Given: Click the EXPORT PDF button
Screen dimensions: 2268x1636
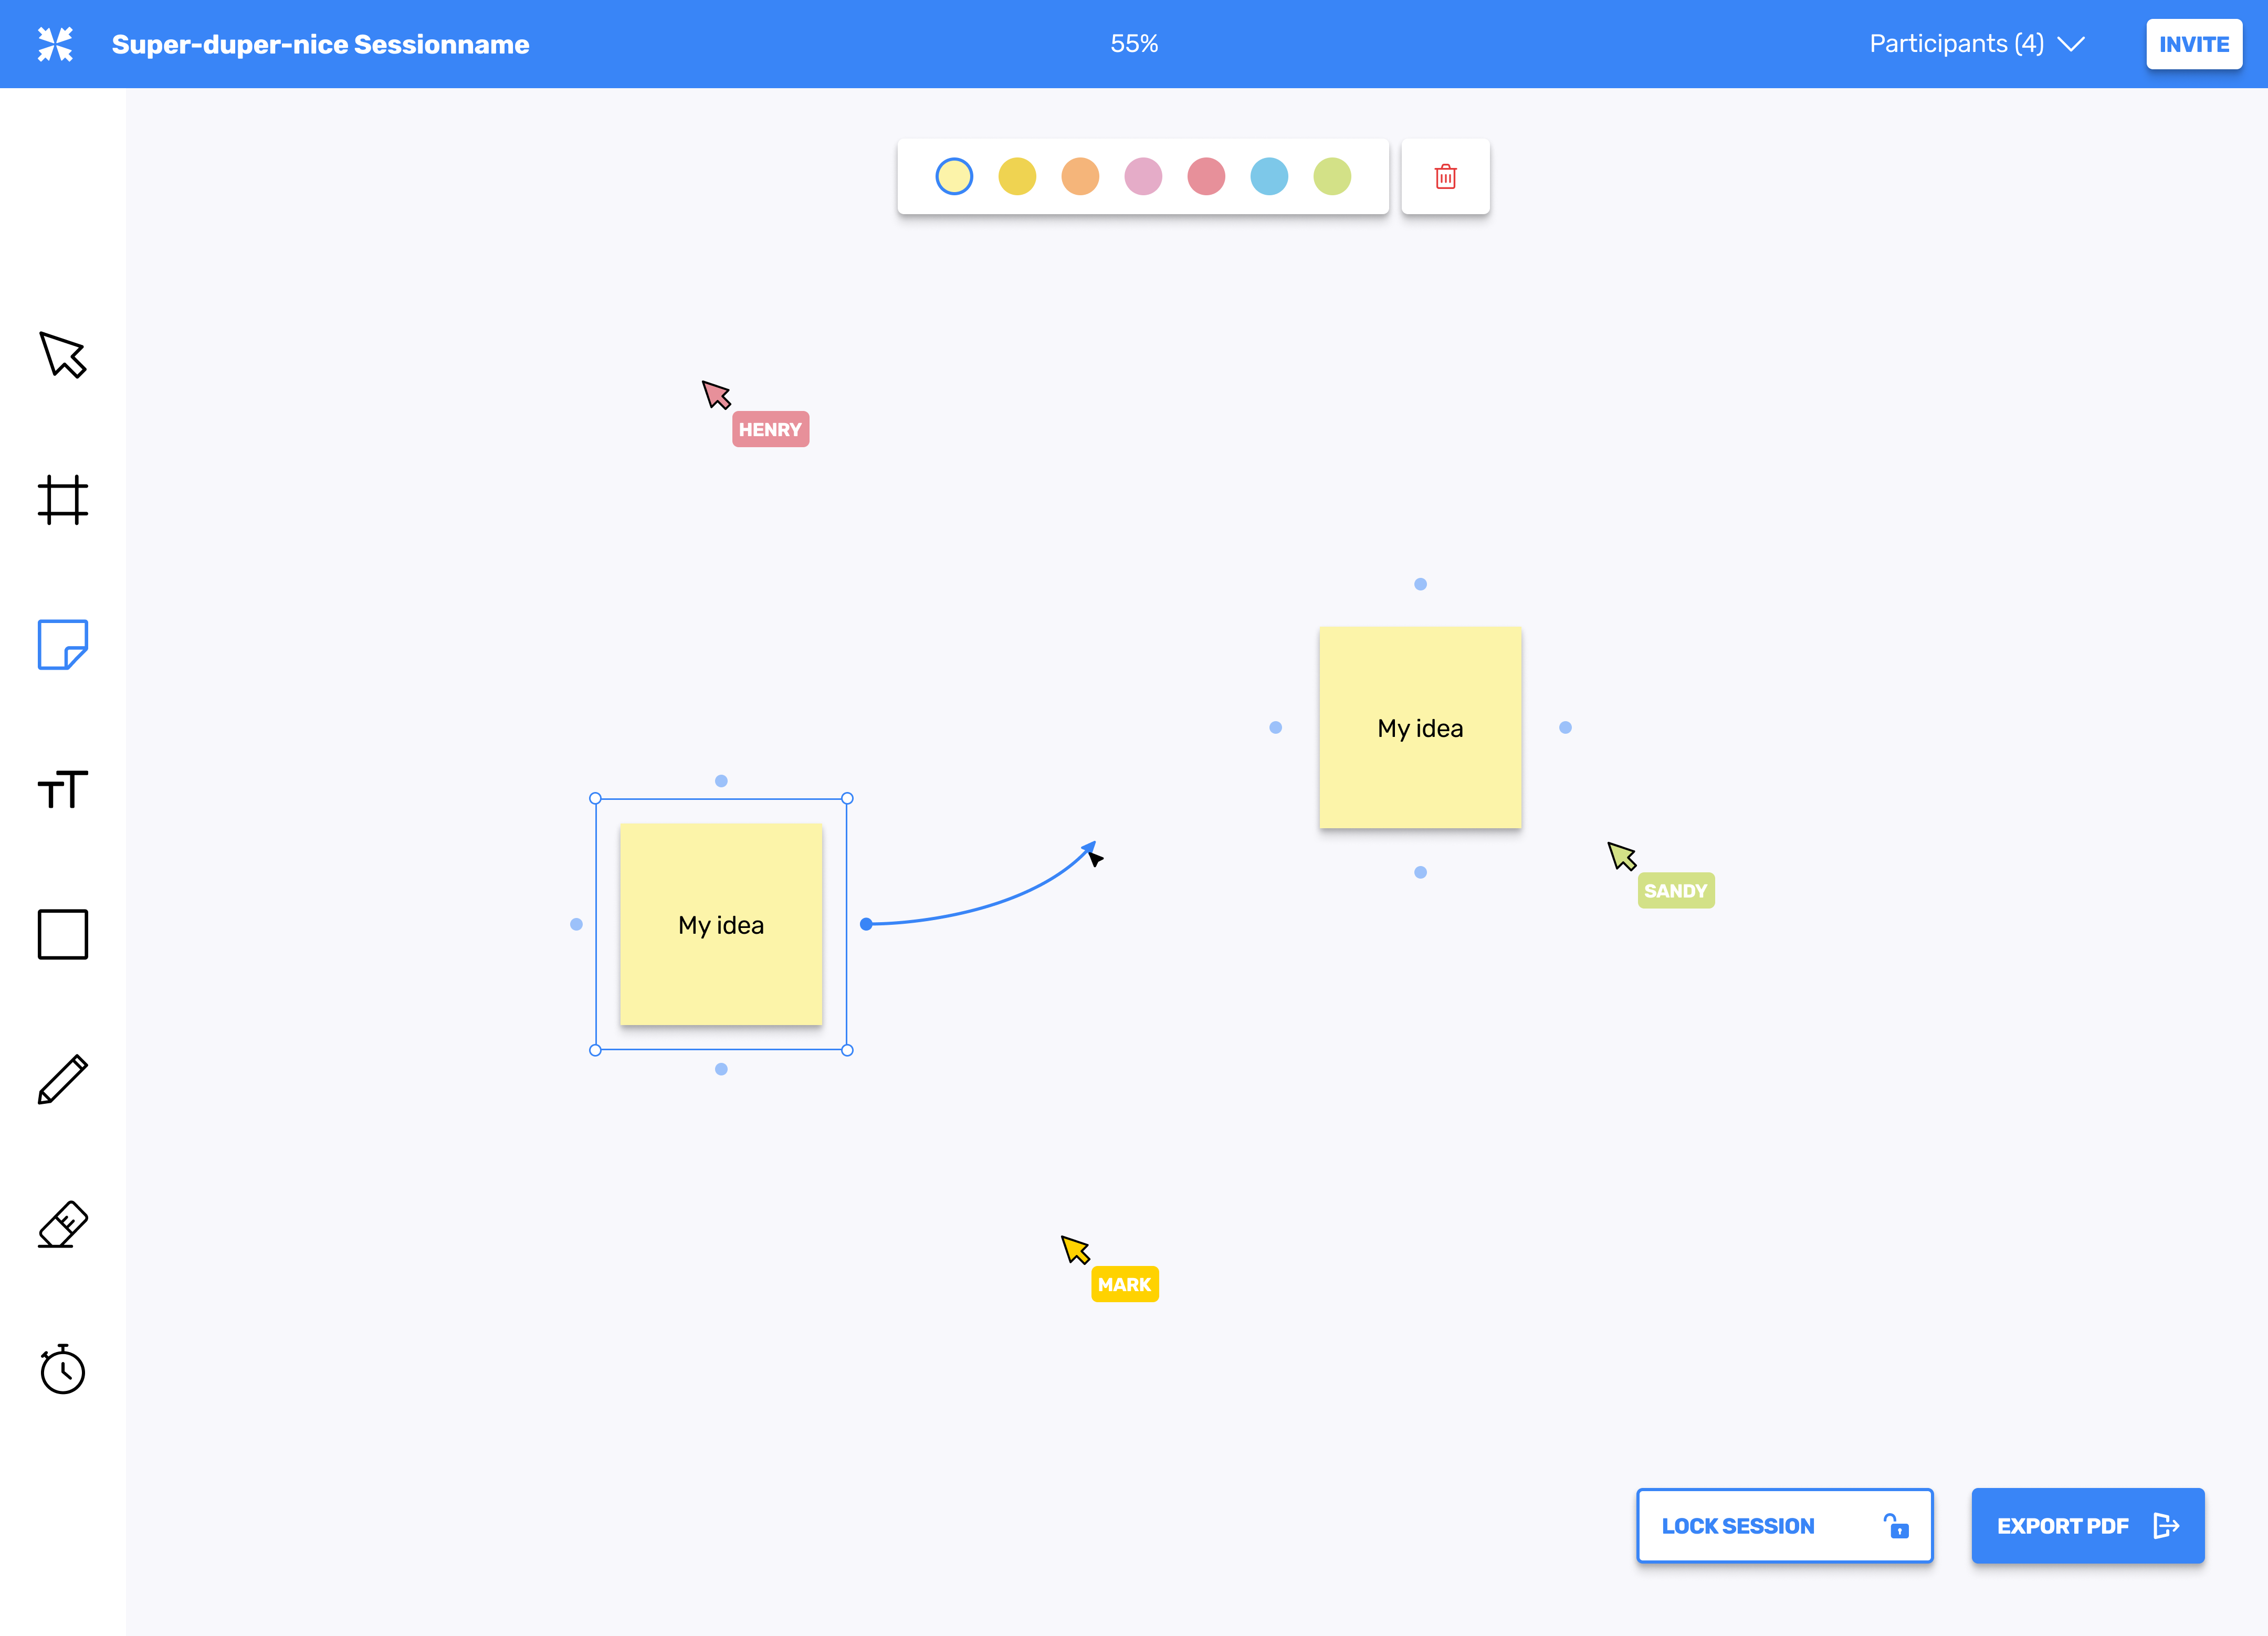Looking at the screenshot, I should click(x=2087, y=1525).
